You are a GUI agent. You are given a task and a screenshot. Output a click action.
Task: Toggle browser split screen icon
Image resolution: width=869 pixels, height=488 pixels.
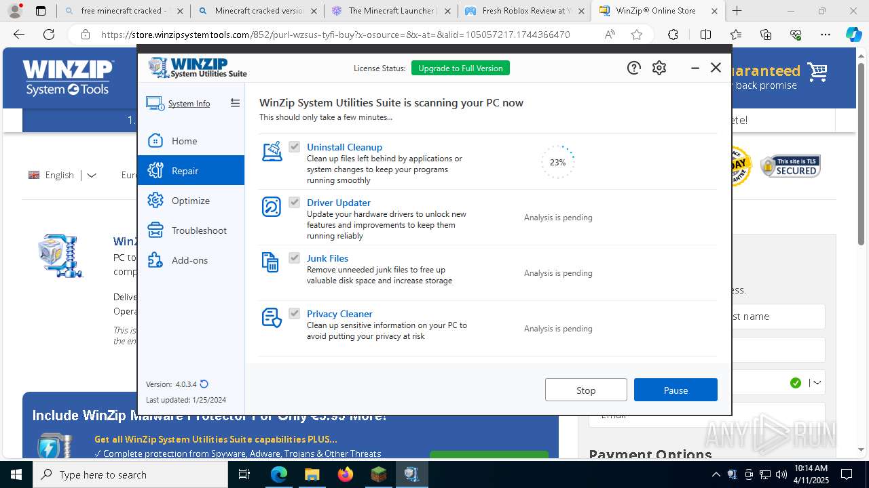(705, 35)
